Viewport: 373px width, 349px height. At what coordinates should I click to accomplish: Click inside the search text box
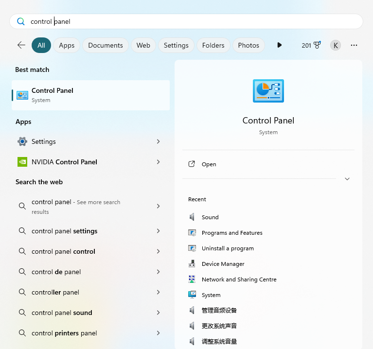(195, 21)
